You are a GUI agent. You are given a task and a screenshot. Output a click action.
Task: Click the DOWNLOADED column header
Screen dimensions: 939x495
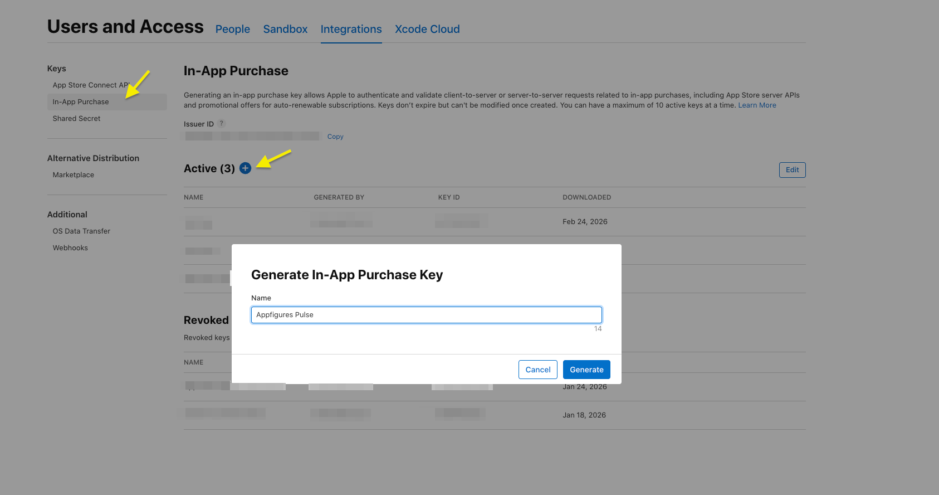pos(587,197)
